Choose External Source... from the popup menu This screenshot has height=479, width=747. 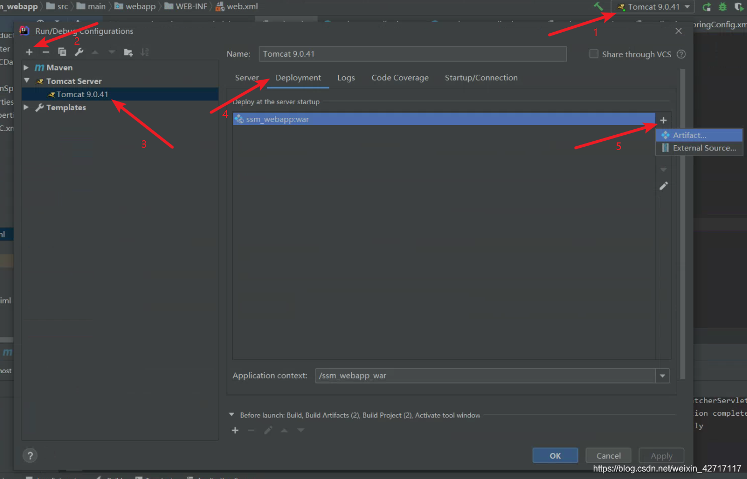click(x=699, y=148)
